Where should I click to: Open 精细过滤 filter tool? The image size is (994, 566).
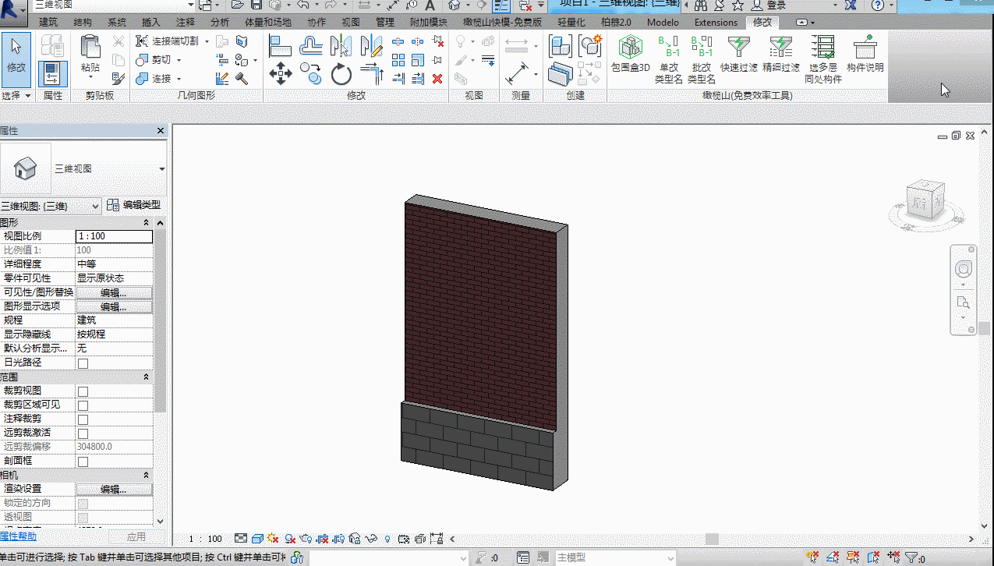780,54
